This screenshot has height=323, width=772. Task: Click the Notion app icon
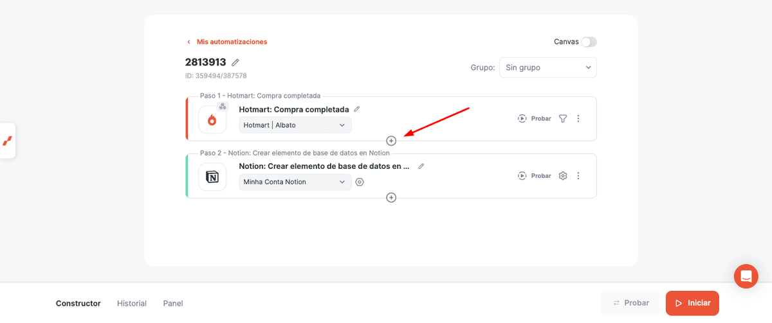click(x=212, y=177)
